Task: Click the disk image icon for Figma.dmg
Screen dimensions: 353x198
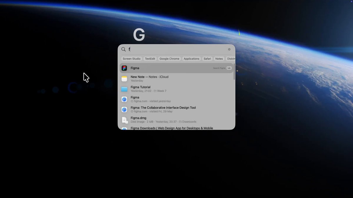Action: (x=125, y=120)
